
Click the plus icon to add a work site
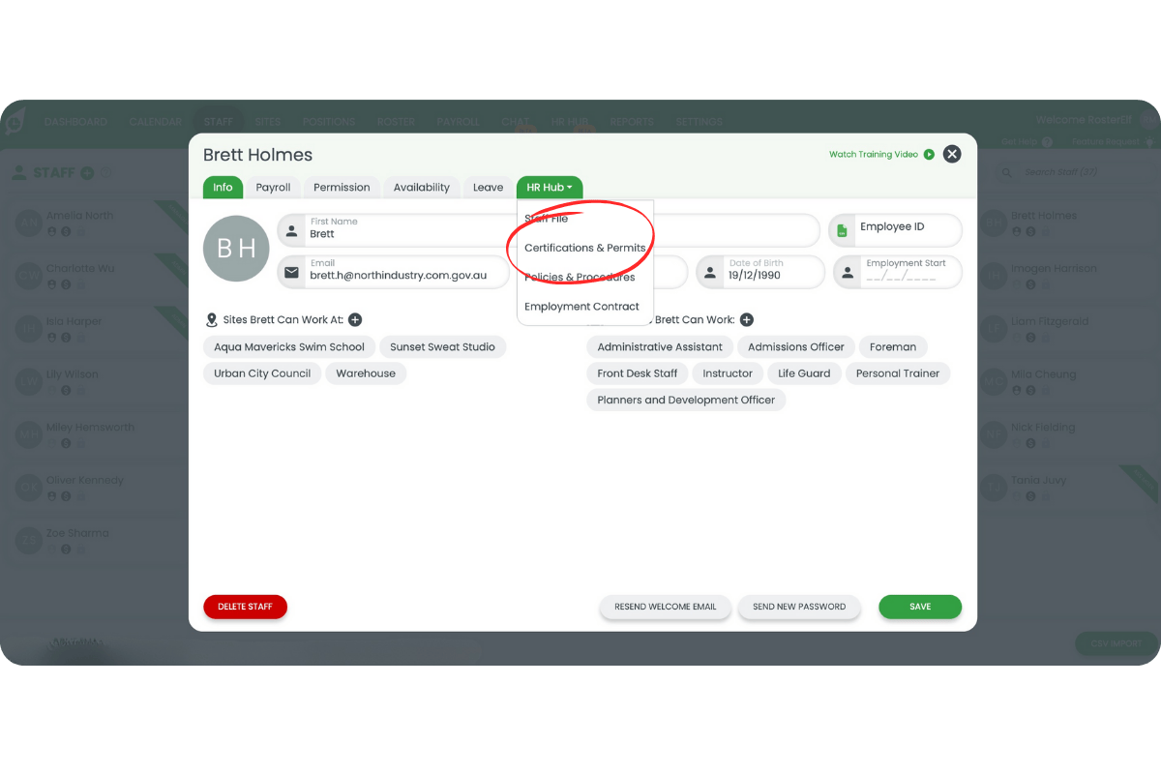(x=355, y=319)
